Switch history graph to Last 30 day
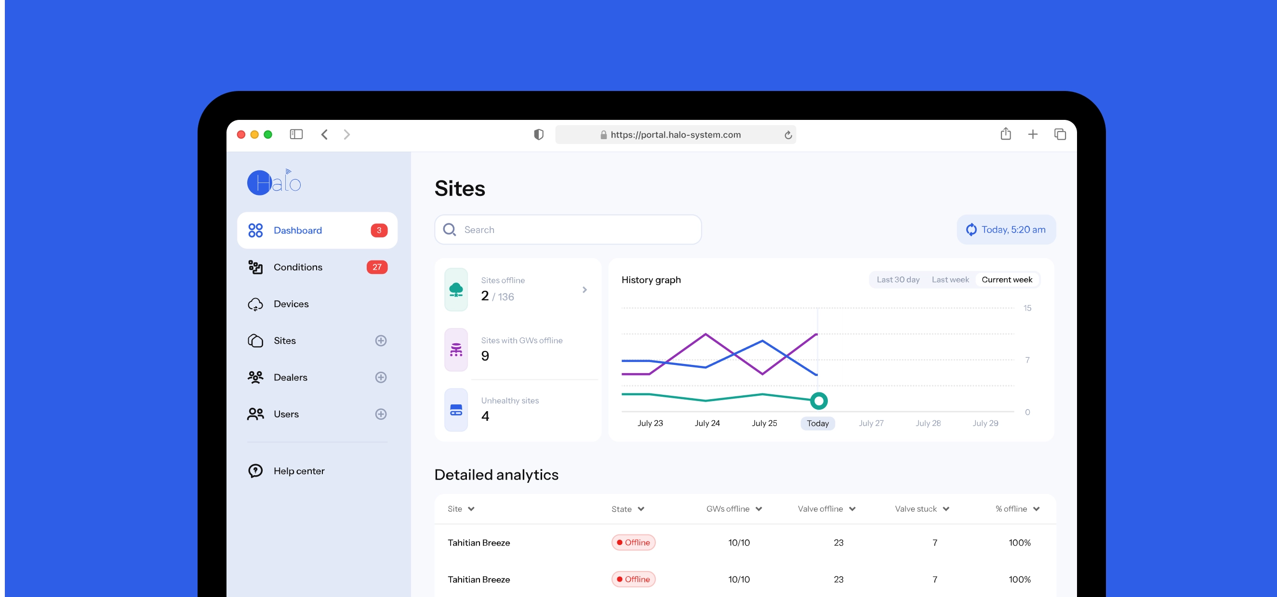 tap(897, 279)
